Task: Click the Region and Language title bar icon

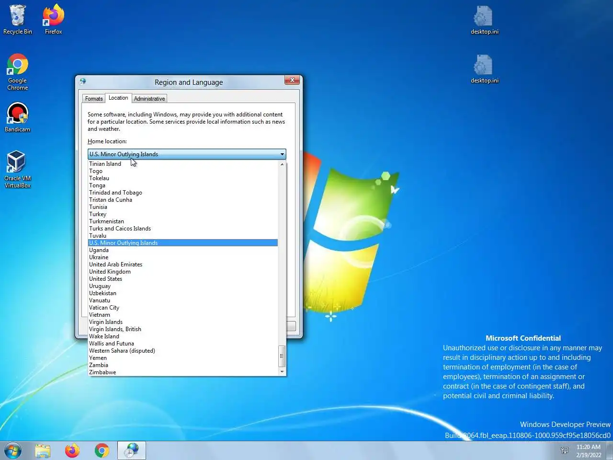Action: (x=83, y=81)
